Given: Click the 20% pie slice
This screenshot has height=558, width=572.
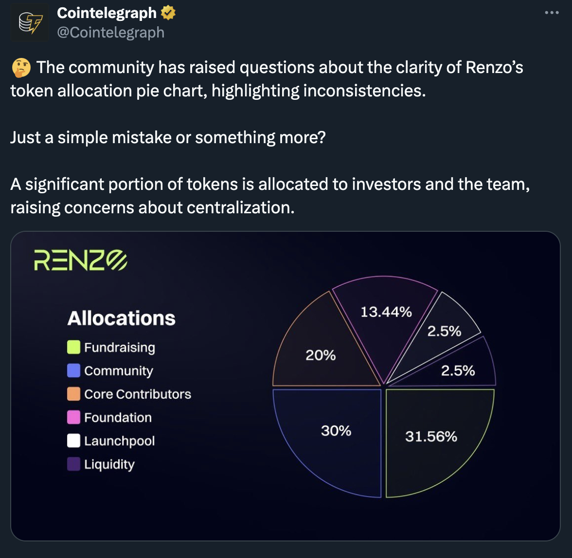Looking at the screenshot, I should pos(321,355).
